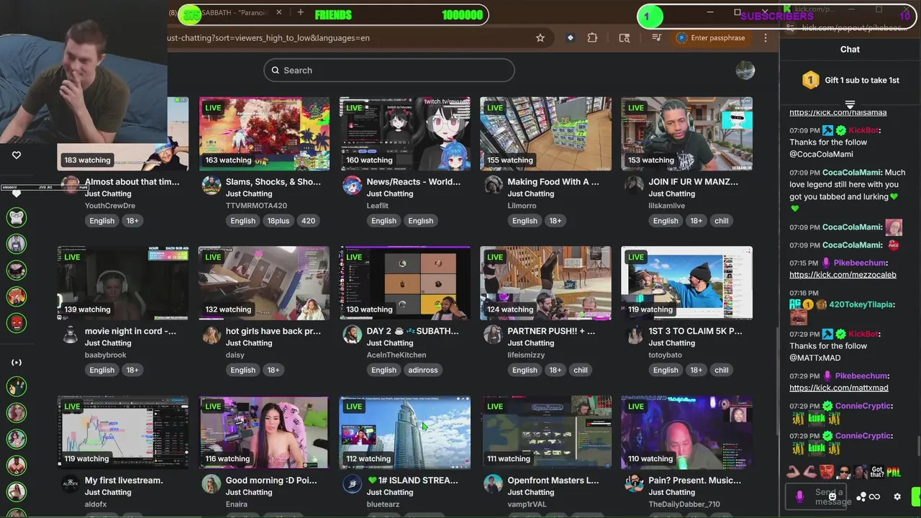
Task: Select the English tag under baabybrook
Action: pos(101,370)
